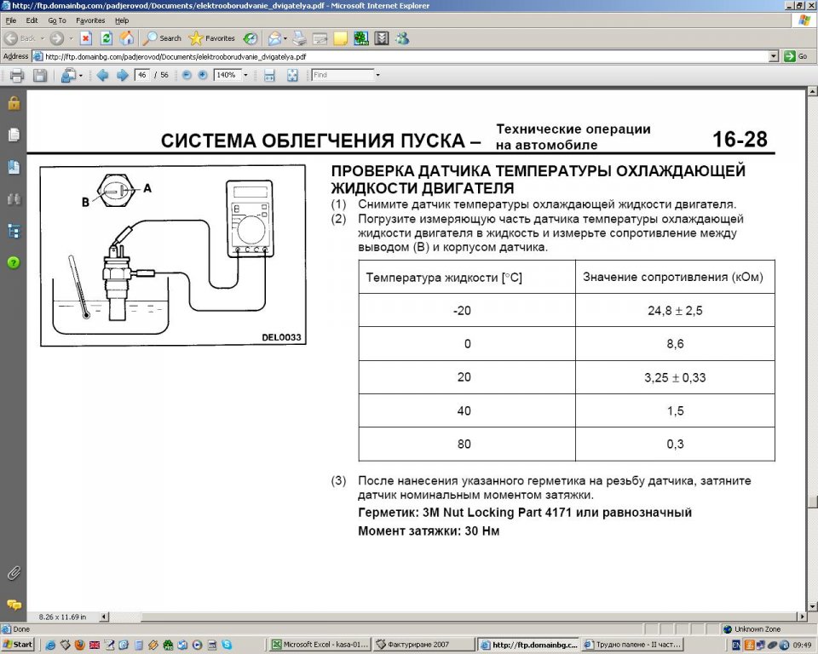818x654 pixels.
Task: Open the attachments paperclip panel
Action: pos(14,571)
